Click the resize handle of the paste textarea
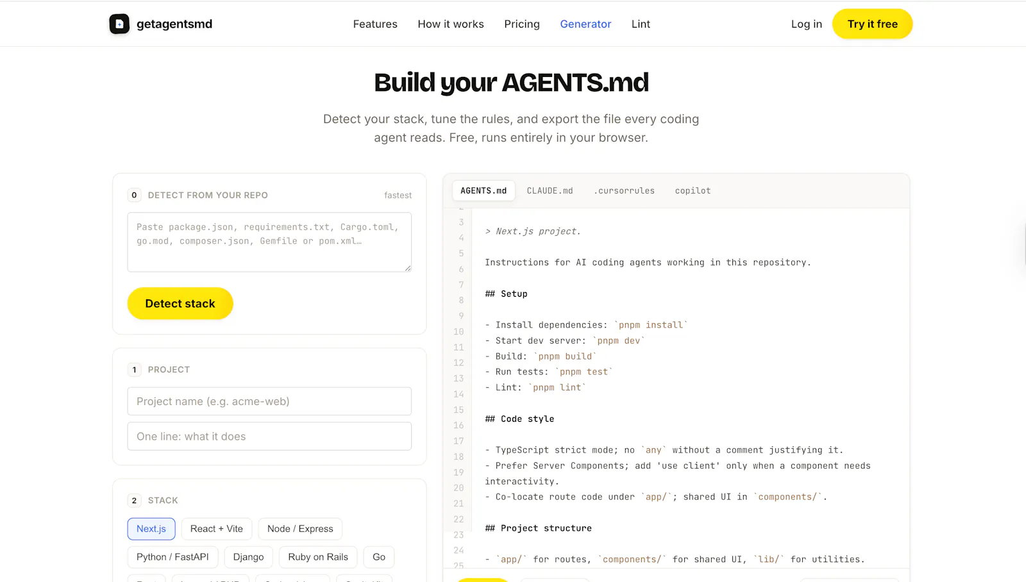 408,269
